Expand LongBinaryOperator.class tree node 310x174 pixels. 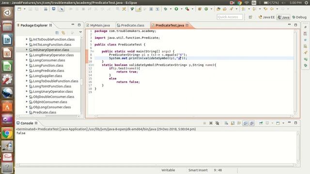(27, 55)
